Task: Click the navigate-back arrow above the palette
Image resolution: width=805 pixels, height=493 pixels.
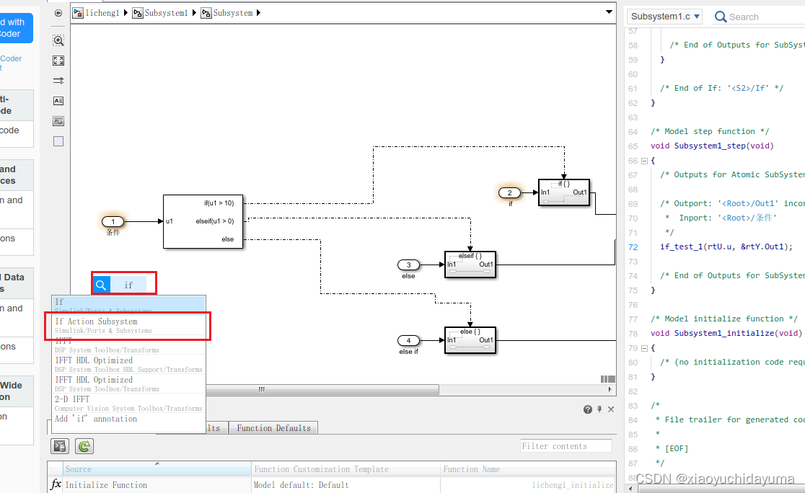Action: 58,12
